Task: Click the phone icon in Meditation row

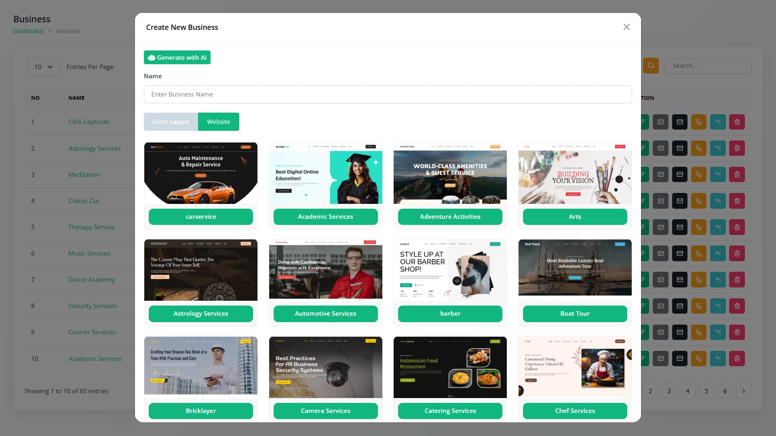Action: (699, 174)
